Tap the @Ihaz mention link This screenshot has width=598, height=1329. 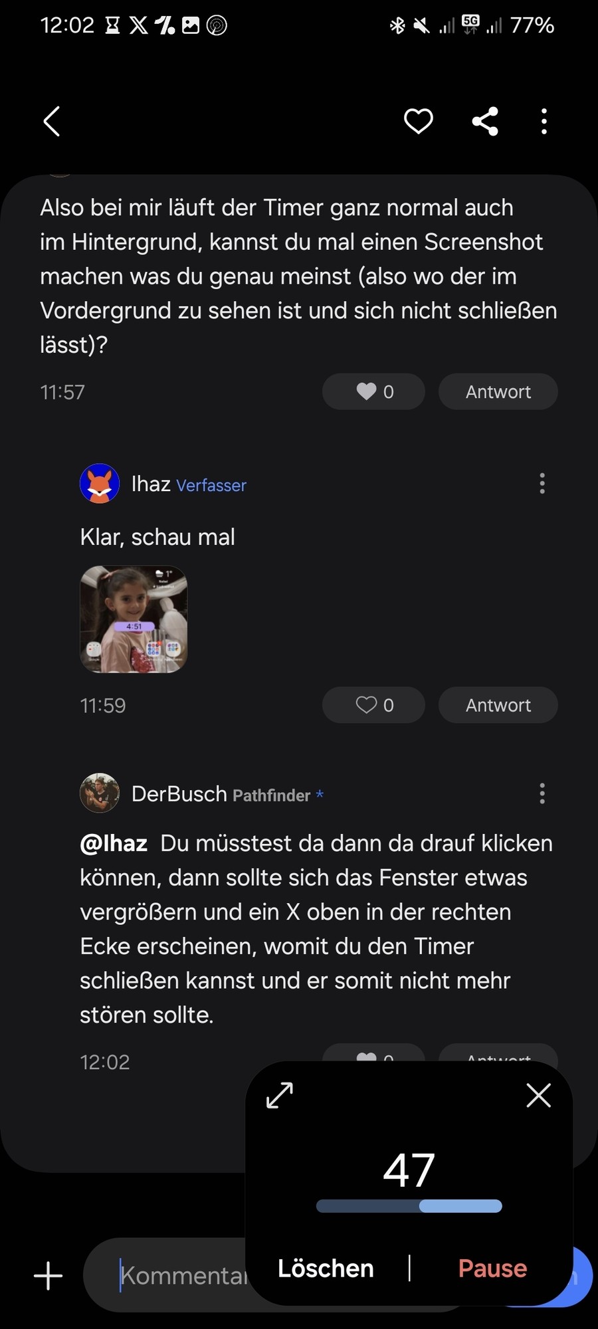[x=114, y=843]
